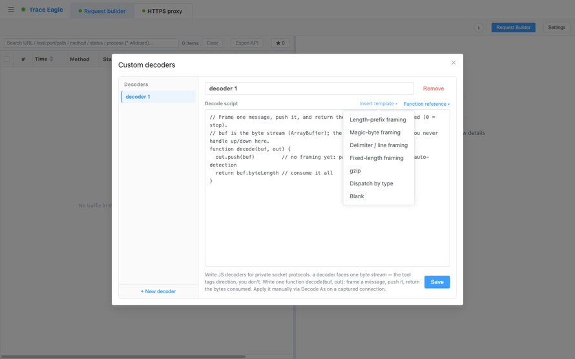575x359 pixels.
Task: Sort traffic by Time column arrows
Action: 51,59
